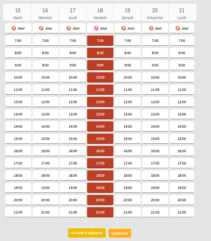Deselect the 7:00 slot on Vendredi 18

click(100, 41)
